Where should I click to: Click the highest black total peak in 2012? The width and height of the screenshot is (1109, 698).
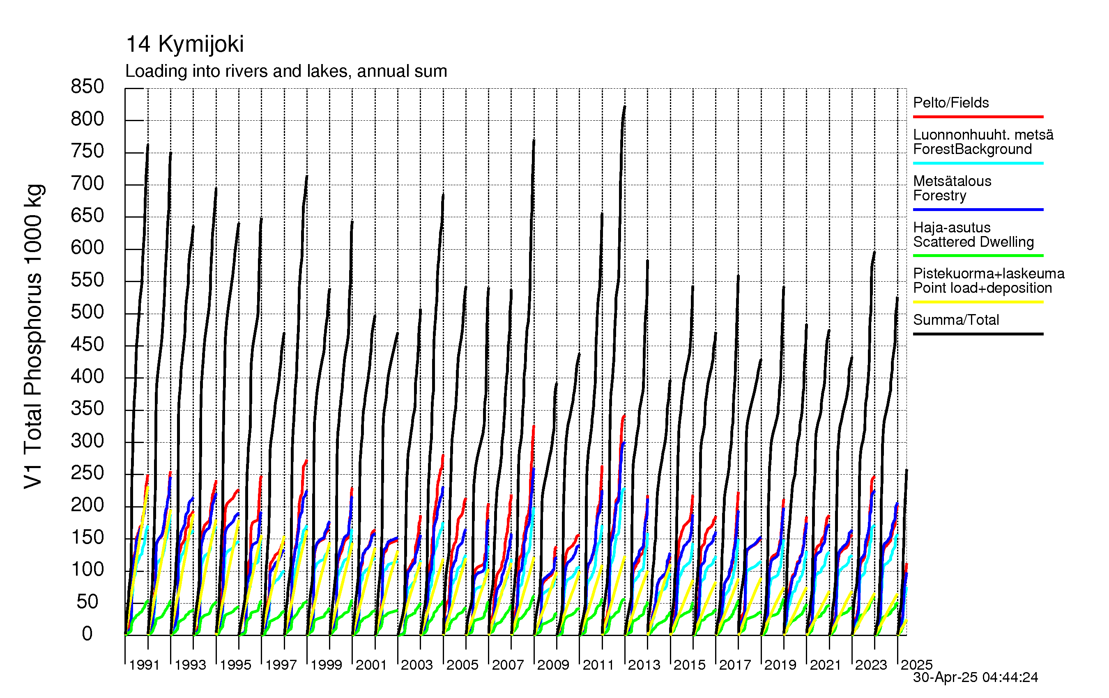point(624,107)
